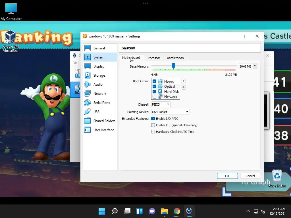Image resolution: width=291 pixels, height=218 pixels.
Task: Open the User Interface category
Action: click(x=100, y=130)
